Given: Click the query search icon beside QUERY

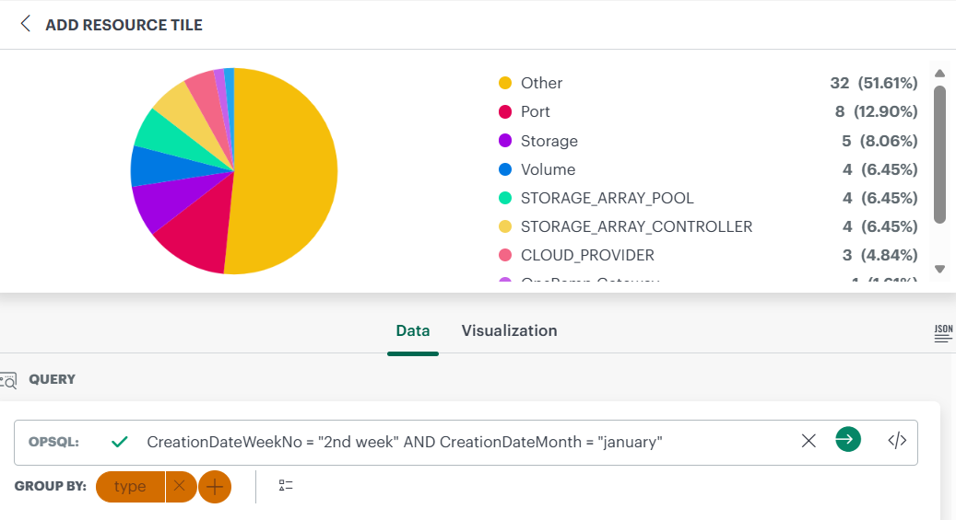Looking at the screenshot, I should point(8,380).
